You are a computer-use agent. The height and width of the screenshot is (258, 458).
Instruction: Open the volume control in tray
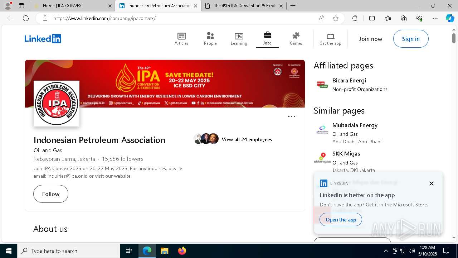tap(412, 251)
